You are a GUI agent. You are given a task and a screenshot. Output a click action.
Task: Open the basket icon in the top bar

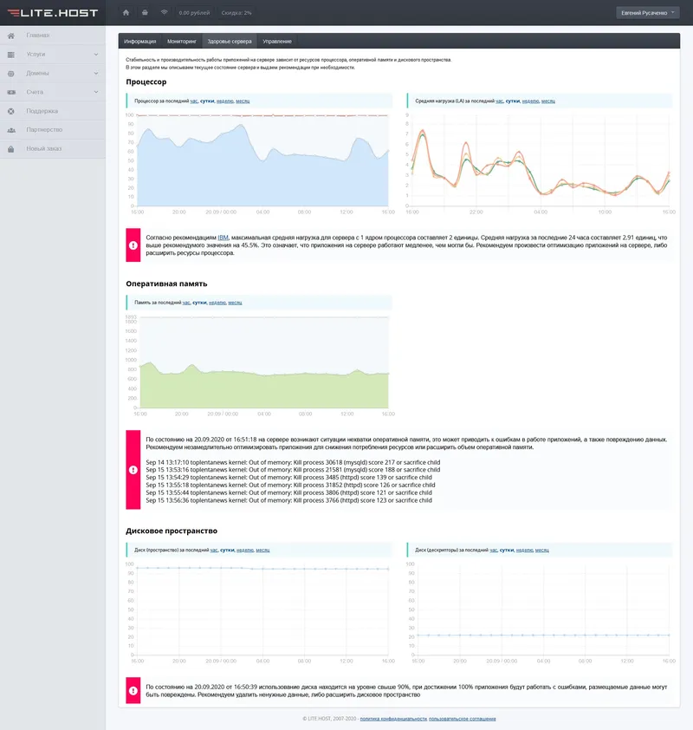point(146,12)
